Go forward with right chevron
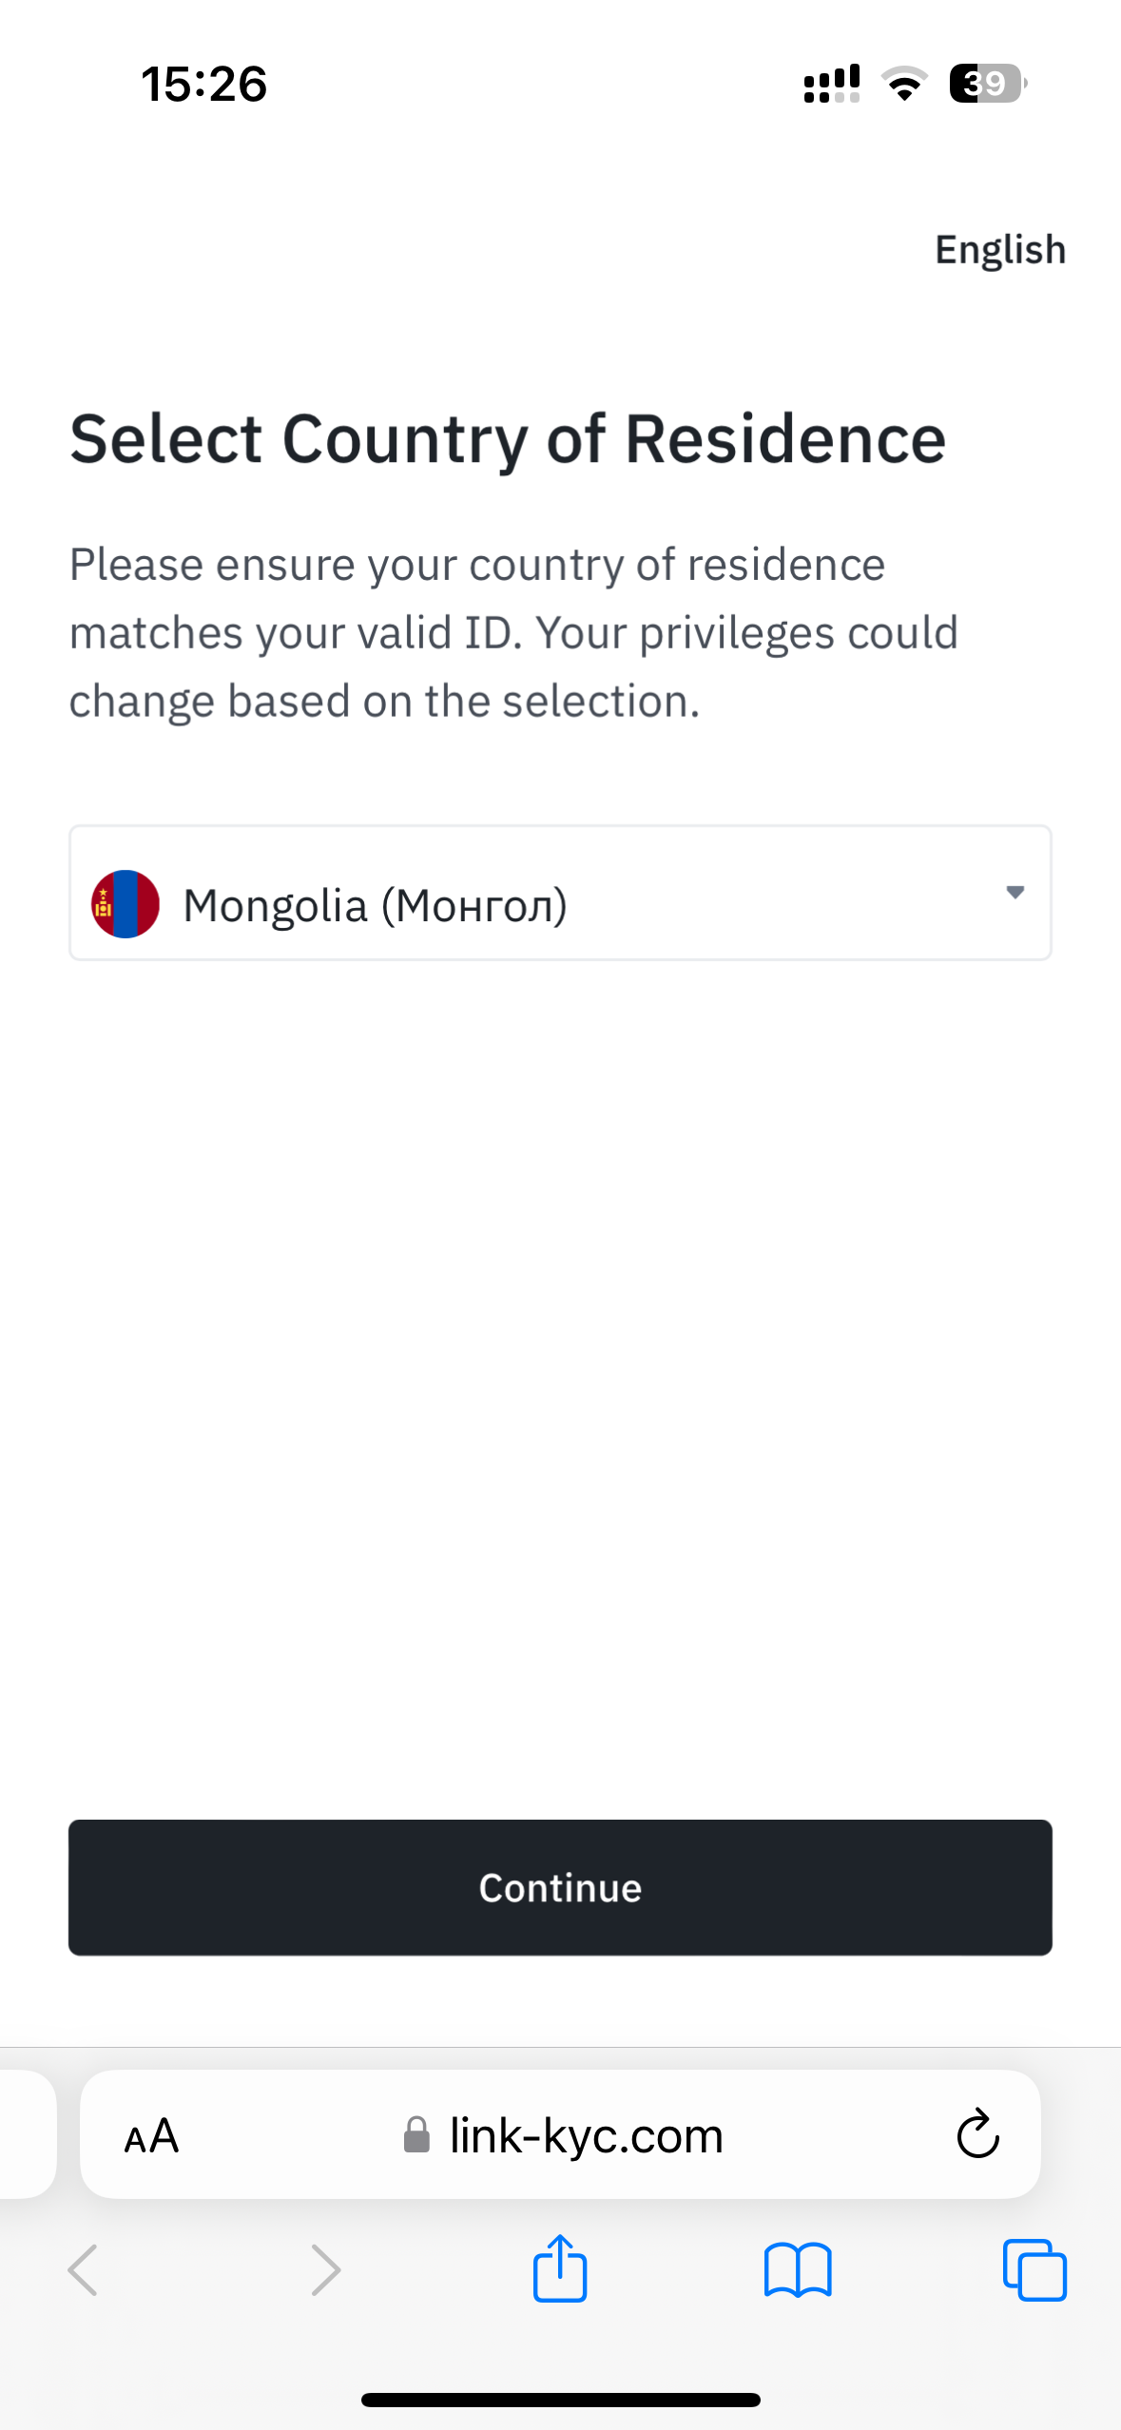 [x=325, y=2270]
